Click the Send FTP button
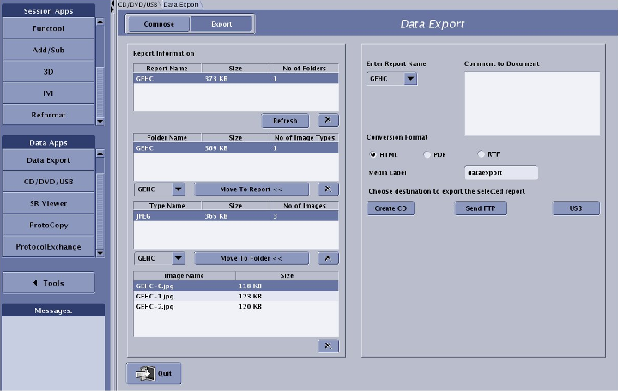618x391 pixels. (481, 208)
